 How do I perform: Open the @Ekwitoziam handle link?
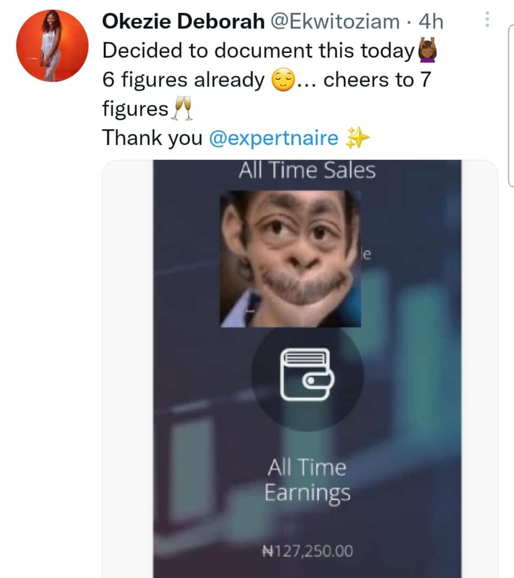[335, 21]
